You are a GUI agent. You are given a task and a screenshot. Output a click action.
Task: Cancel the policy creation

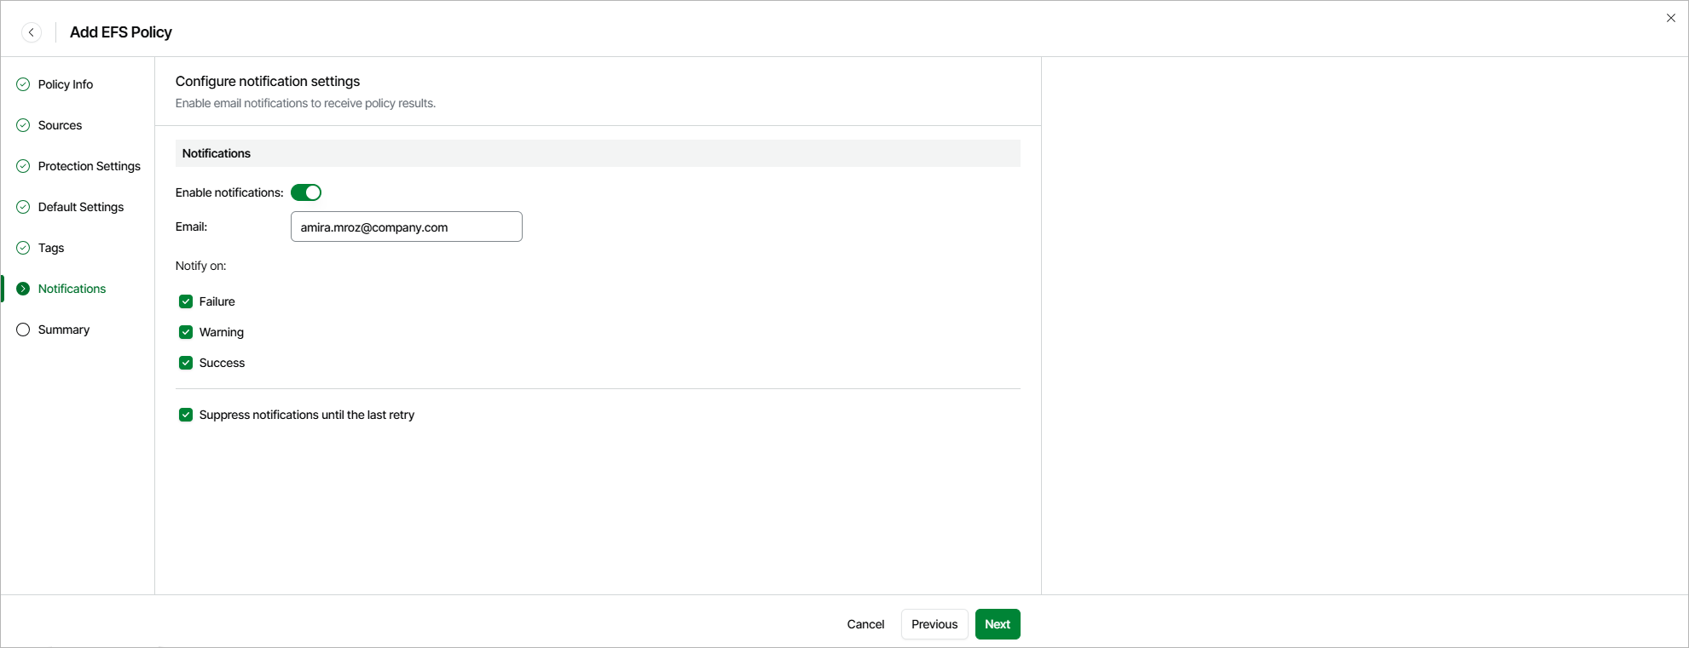tap(865, 623)
